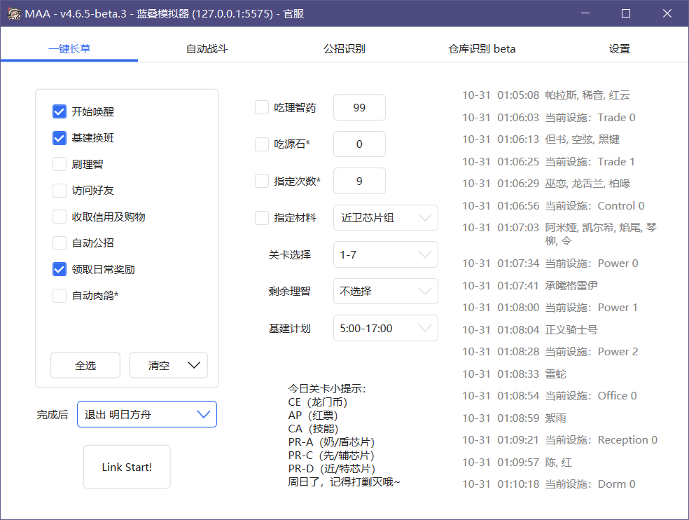The image size is (689, 520).
Task: Click log entry 当前设施: Dorm 0
Action: [590, 484]
